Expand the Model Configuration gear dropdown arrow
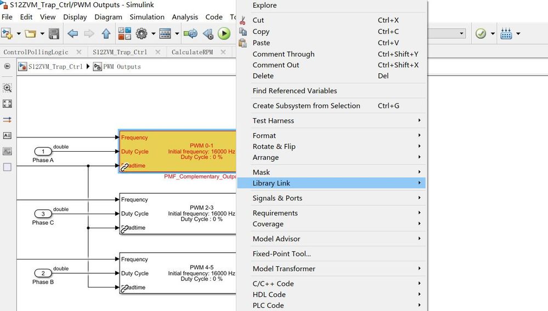The image size is (548, 311). (x=153, y=34)
